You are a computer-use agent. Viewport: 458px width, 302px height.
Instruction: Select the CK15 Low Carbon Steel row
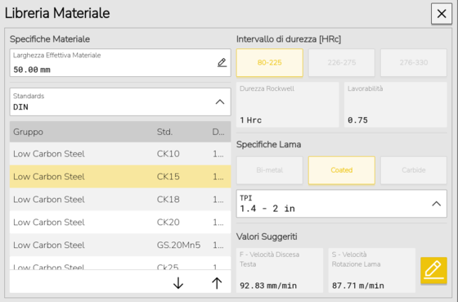120,177
